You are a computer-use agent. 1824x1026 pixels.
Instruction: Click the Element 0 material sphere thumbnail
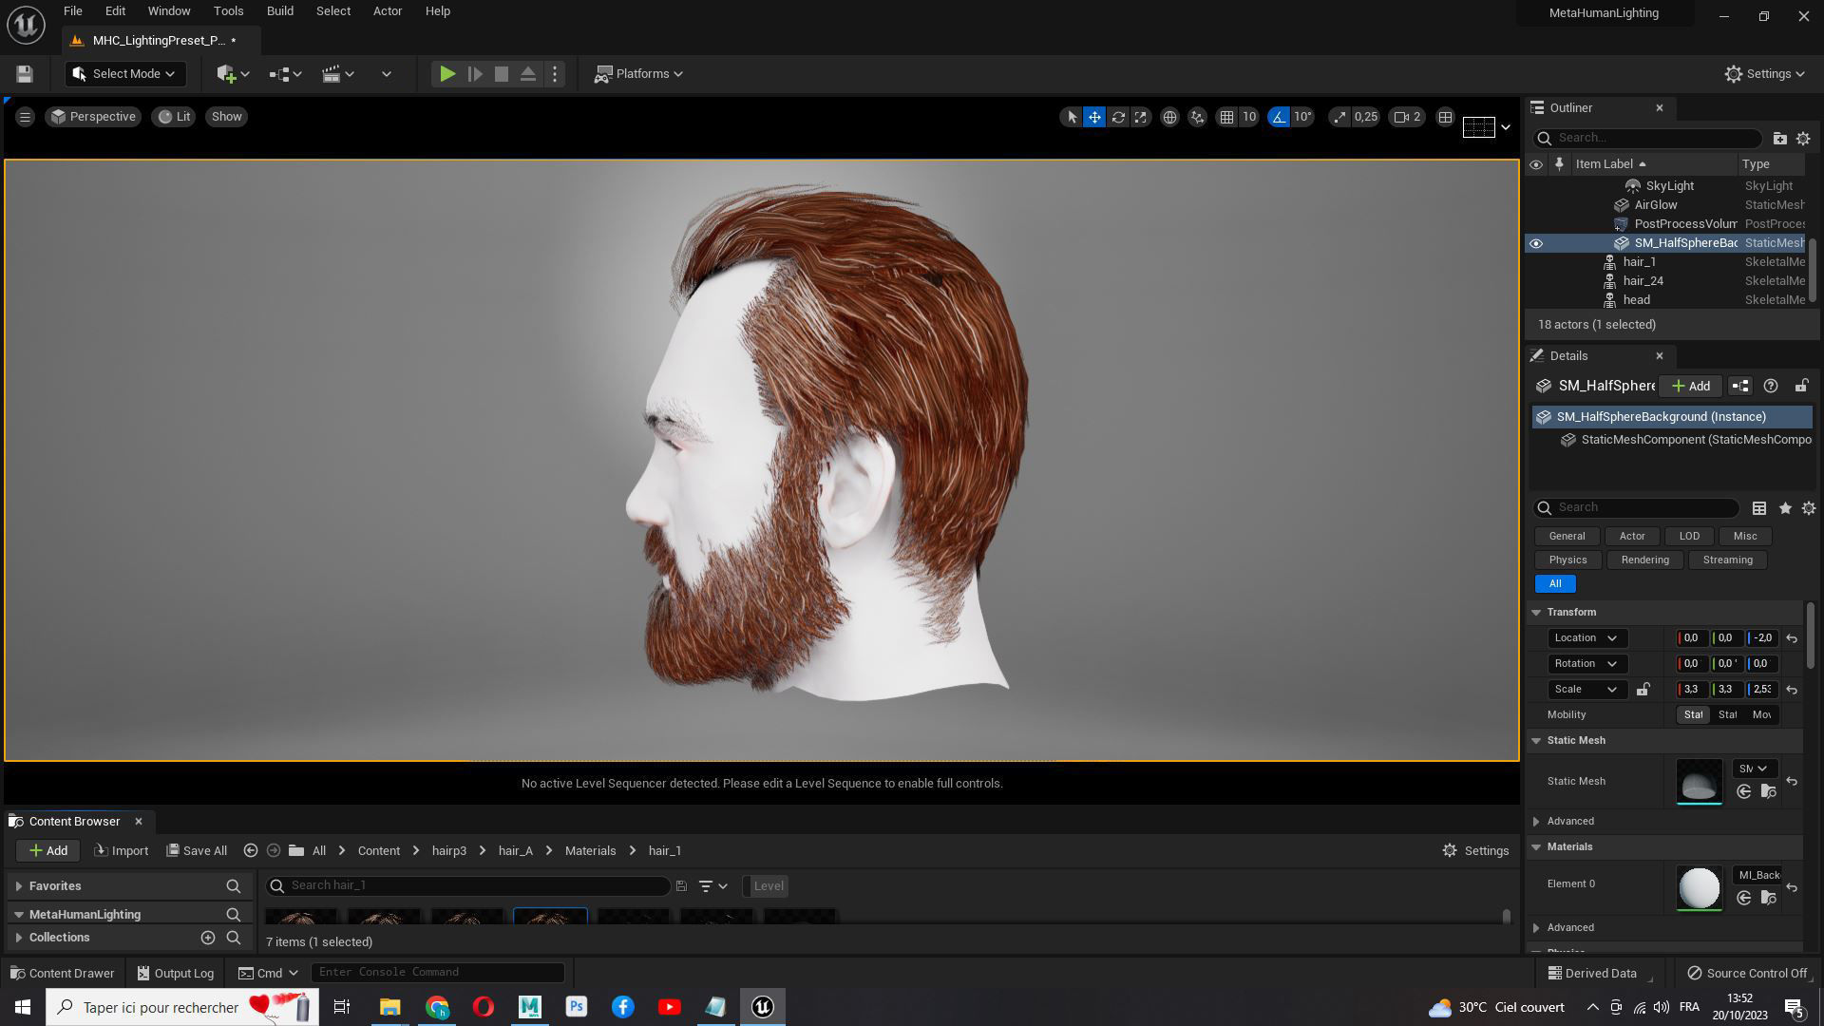1699,888
